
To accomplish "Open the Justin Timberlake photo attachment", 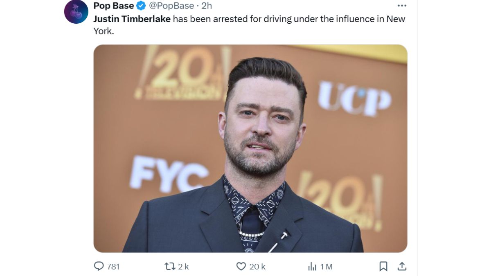I will tap(250, 149).
